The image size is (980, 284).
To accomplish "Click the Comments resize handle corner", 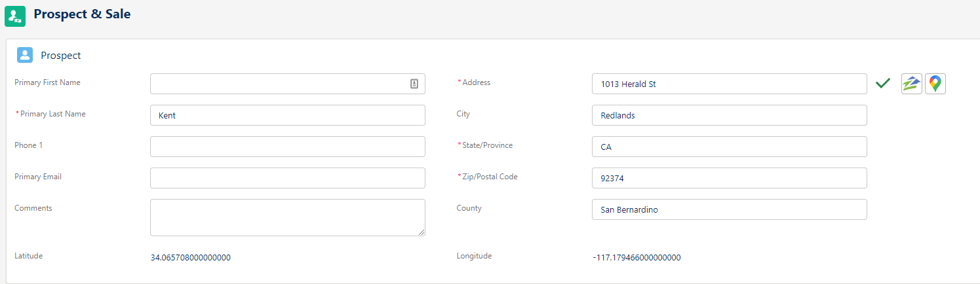I will 421,232.
